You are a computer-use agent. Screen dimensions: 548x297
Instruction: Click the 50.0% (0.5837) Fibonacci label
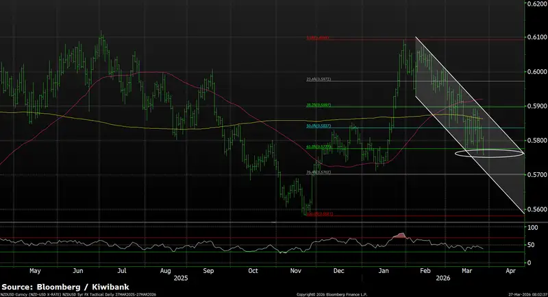(319, 126)
